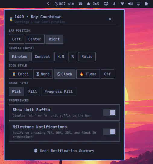The height and width of the screenshot is (164, 153).
Task: Open the volume speaker icon
Action: click(x=130, y=4)
